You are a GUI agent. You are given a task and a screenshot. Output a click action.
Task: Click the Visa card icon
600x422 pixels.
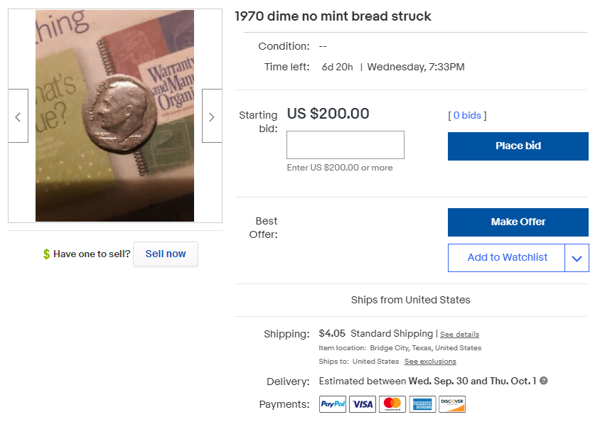click(363, 404)
